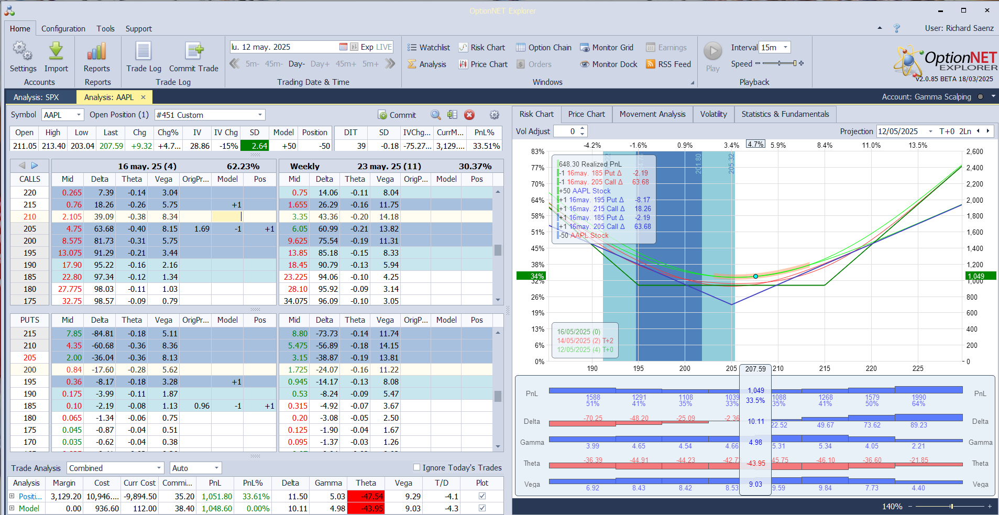999x515 pixels.
Task: Toggle Ignore Today's Trades checkbox
Action: (417, 467)
